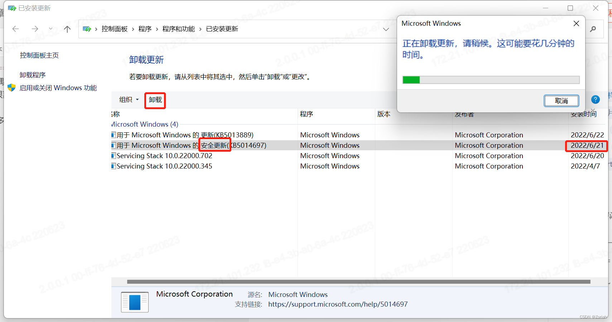The image size is (612, 322).
Task: Select 控制面板 in the breadcrumb
Action: tap(115, 29)
